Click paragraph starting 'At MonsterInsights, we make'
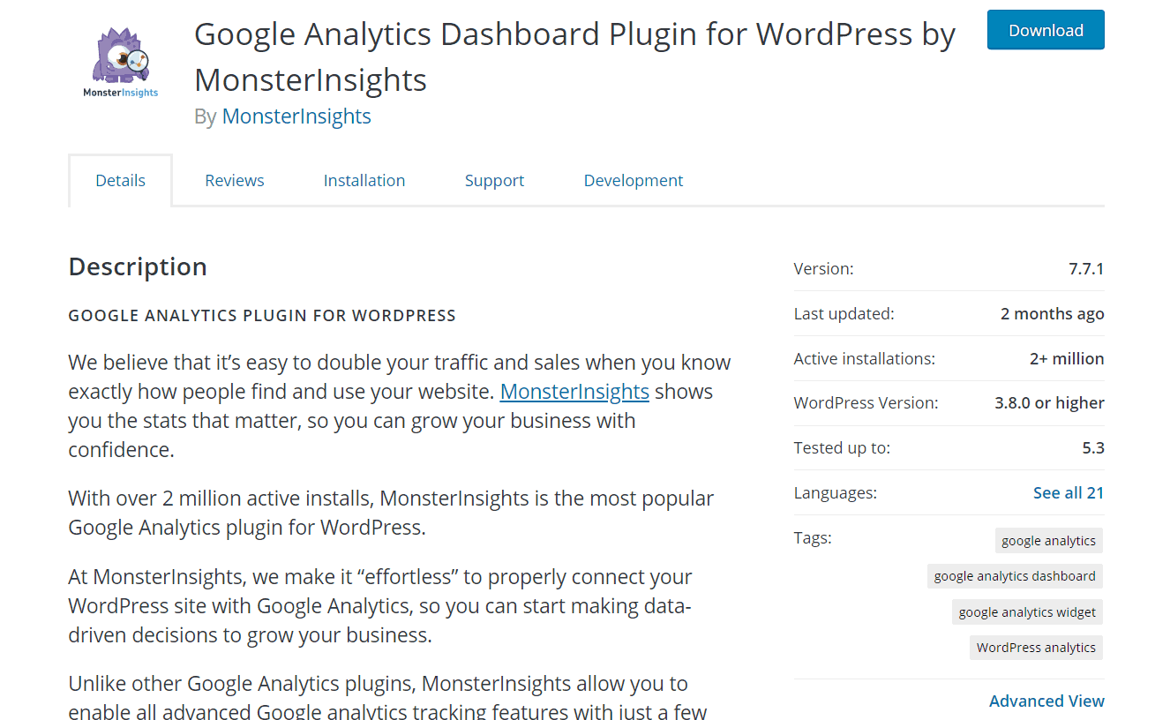 (380, 605)
